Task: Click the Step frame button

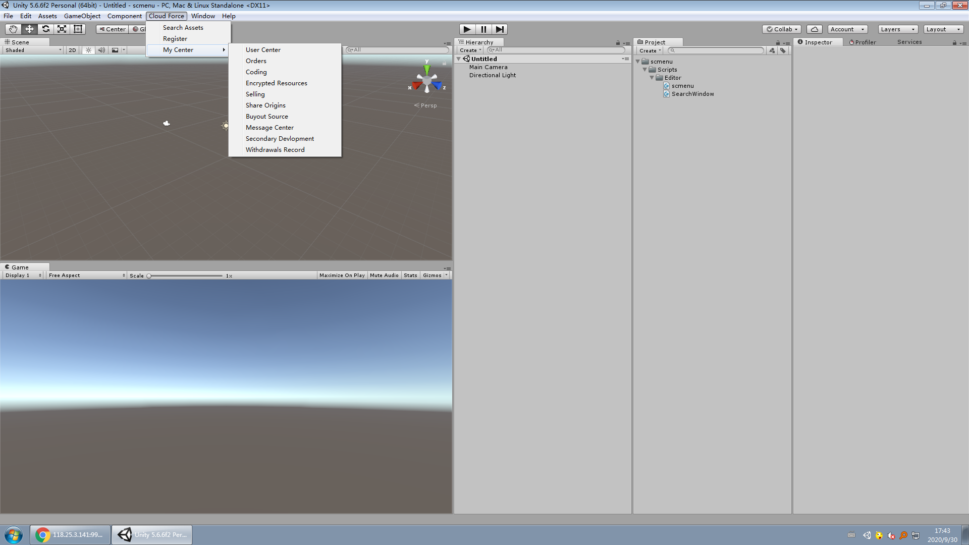Action: (x=500, y=29)
